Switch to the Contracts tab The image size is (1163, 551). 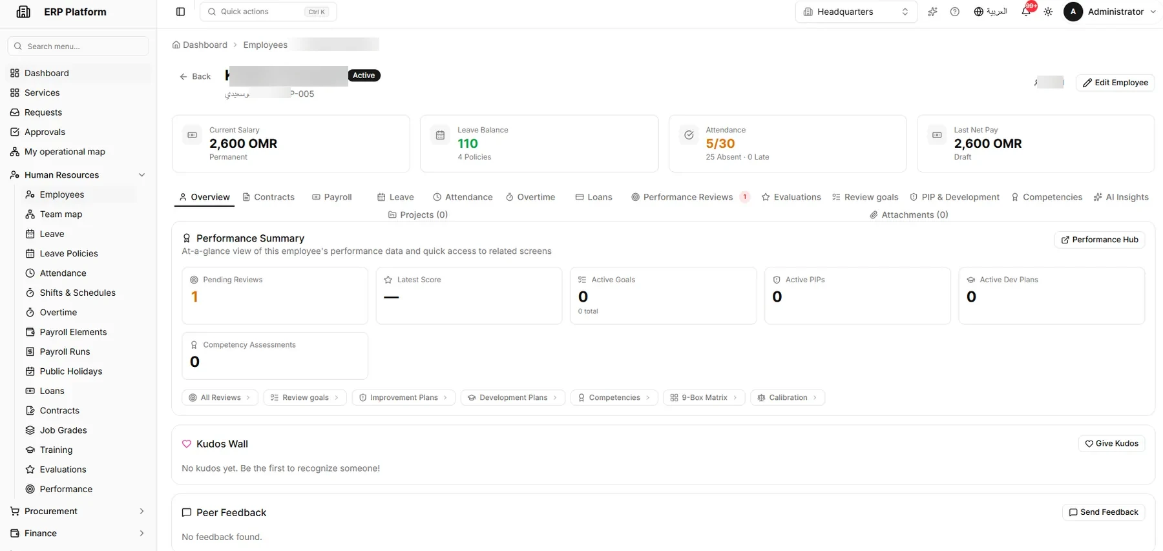pos(268,197)
